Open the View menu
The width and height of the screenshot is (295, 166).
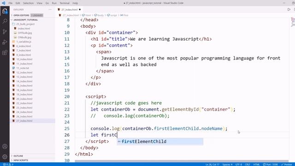click(x=40, y=3)
